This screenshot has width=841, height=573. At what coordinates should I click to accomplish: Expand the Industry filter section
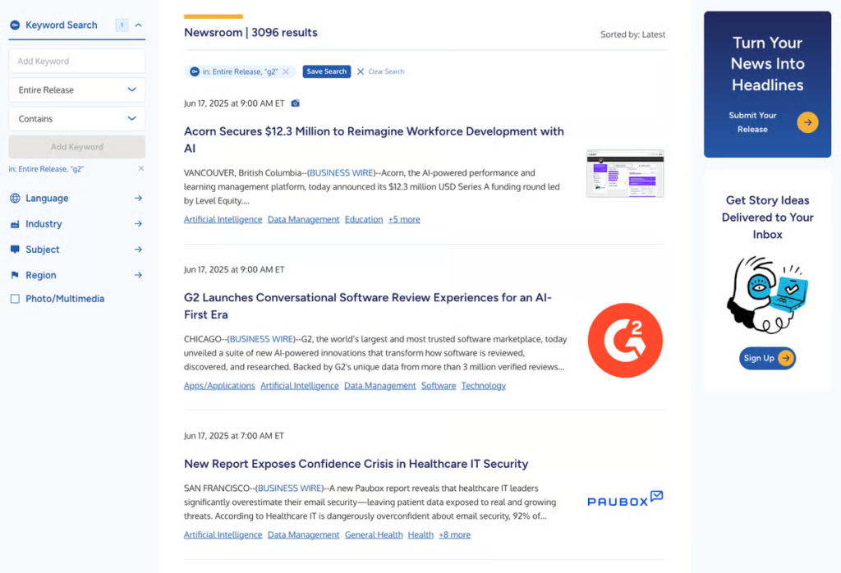(x=136, y=223)
